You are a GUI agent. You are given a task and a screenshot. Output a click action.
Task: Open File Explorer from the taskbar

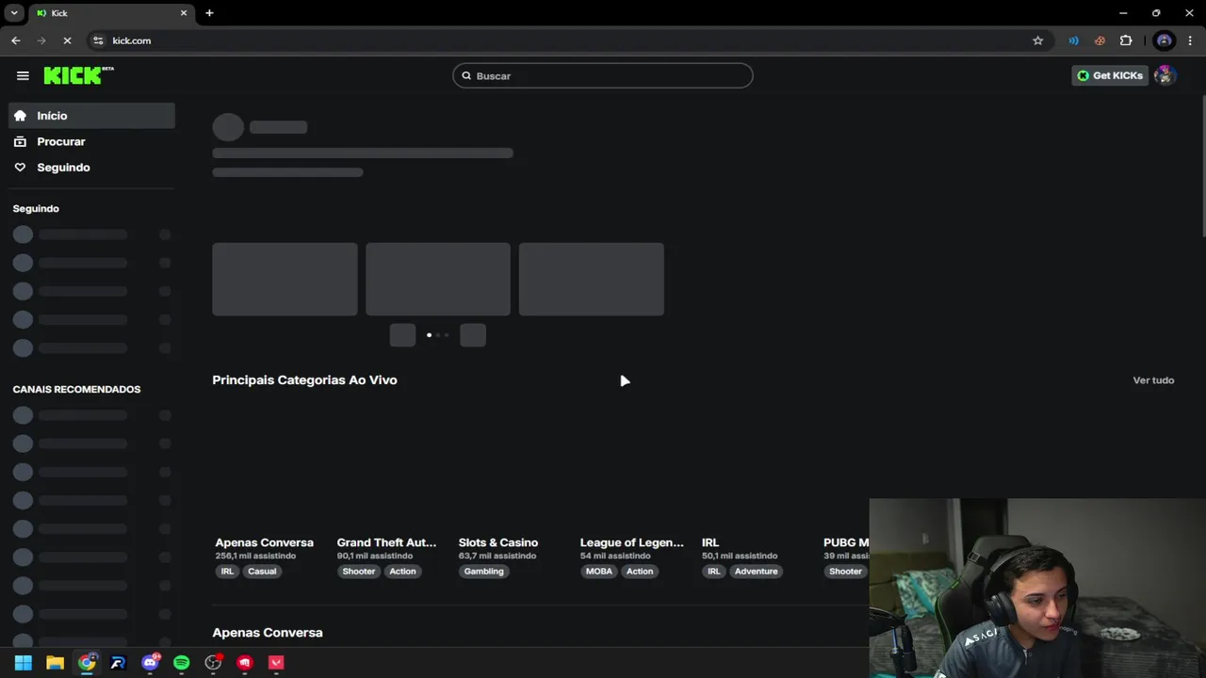coord(55,663)
